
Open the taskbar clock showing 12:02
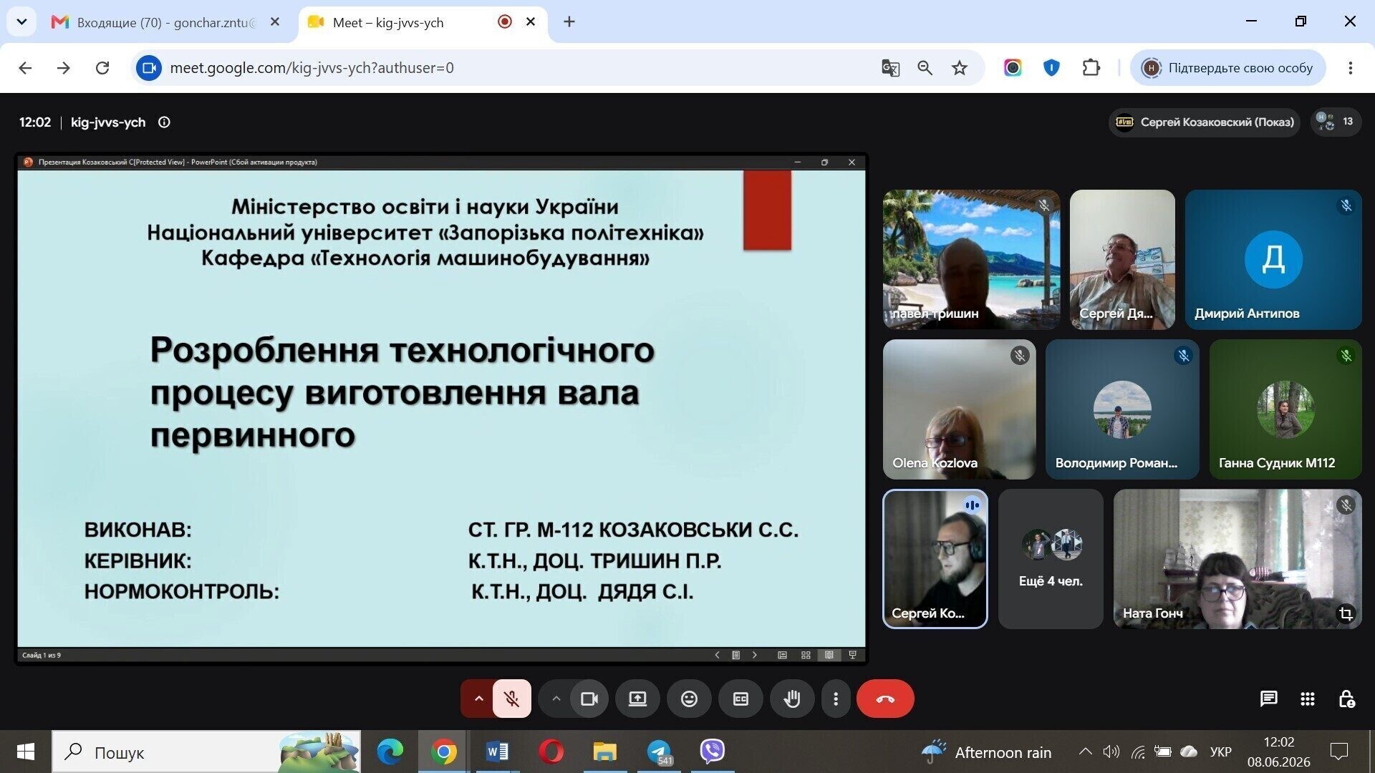(1278, 752)
